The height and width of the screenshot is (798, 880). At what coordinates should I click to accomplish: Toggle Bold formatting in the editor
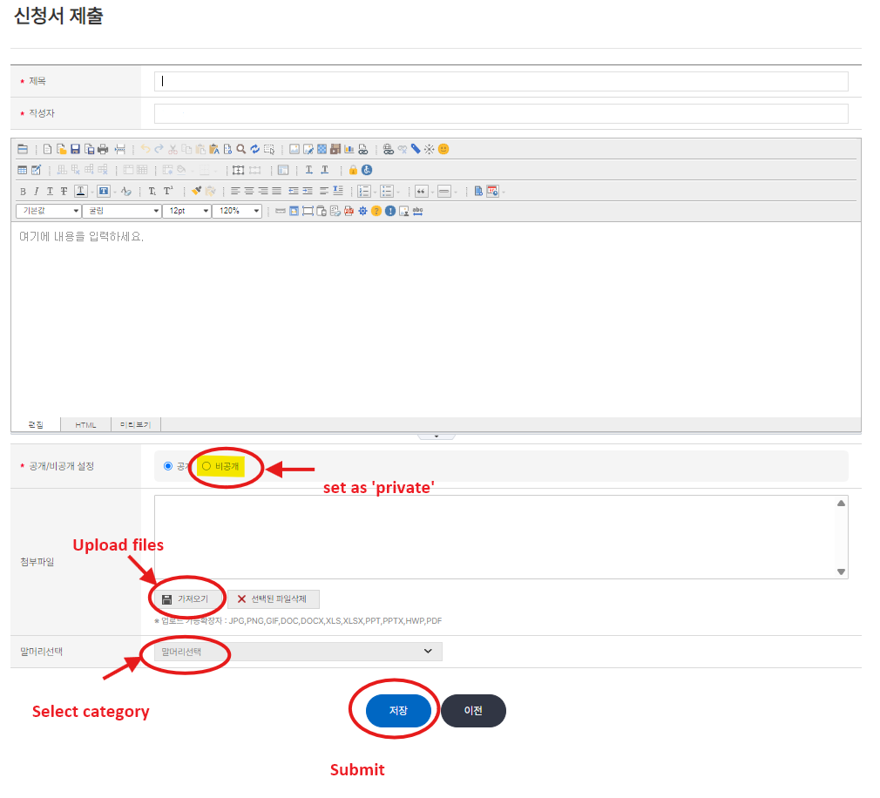(23, 191)
